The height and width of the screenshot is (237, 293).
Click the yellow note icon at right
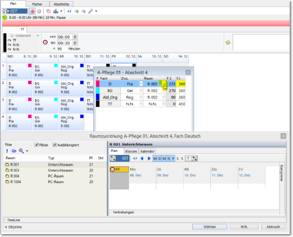(x=228, y=42)
